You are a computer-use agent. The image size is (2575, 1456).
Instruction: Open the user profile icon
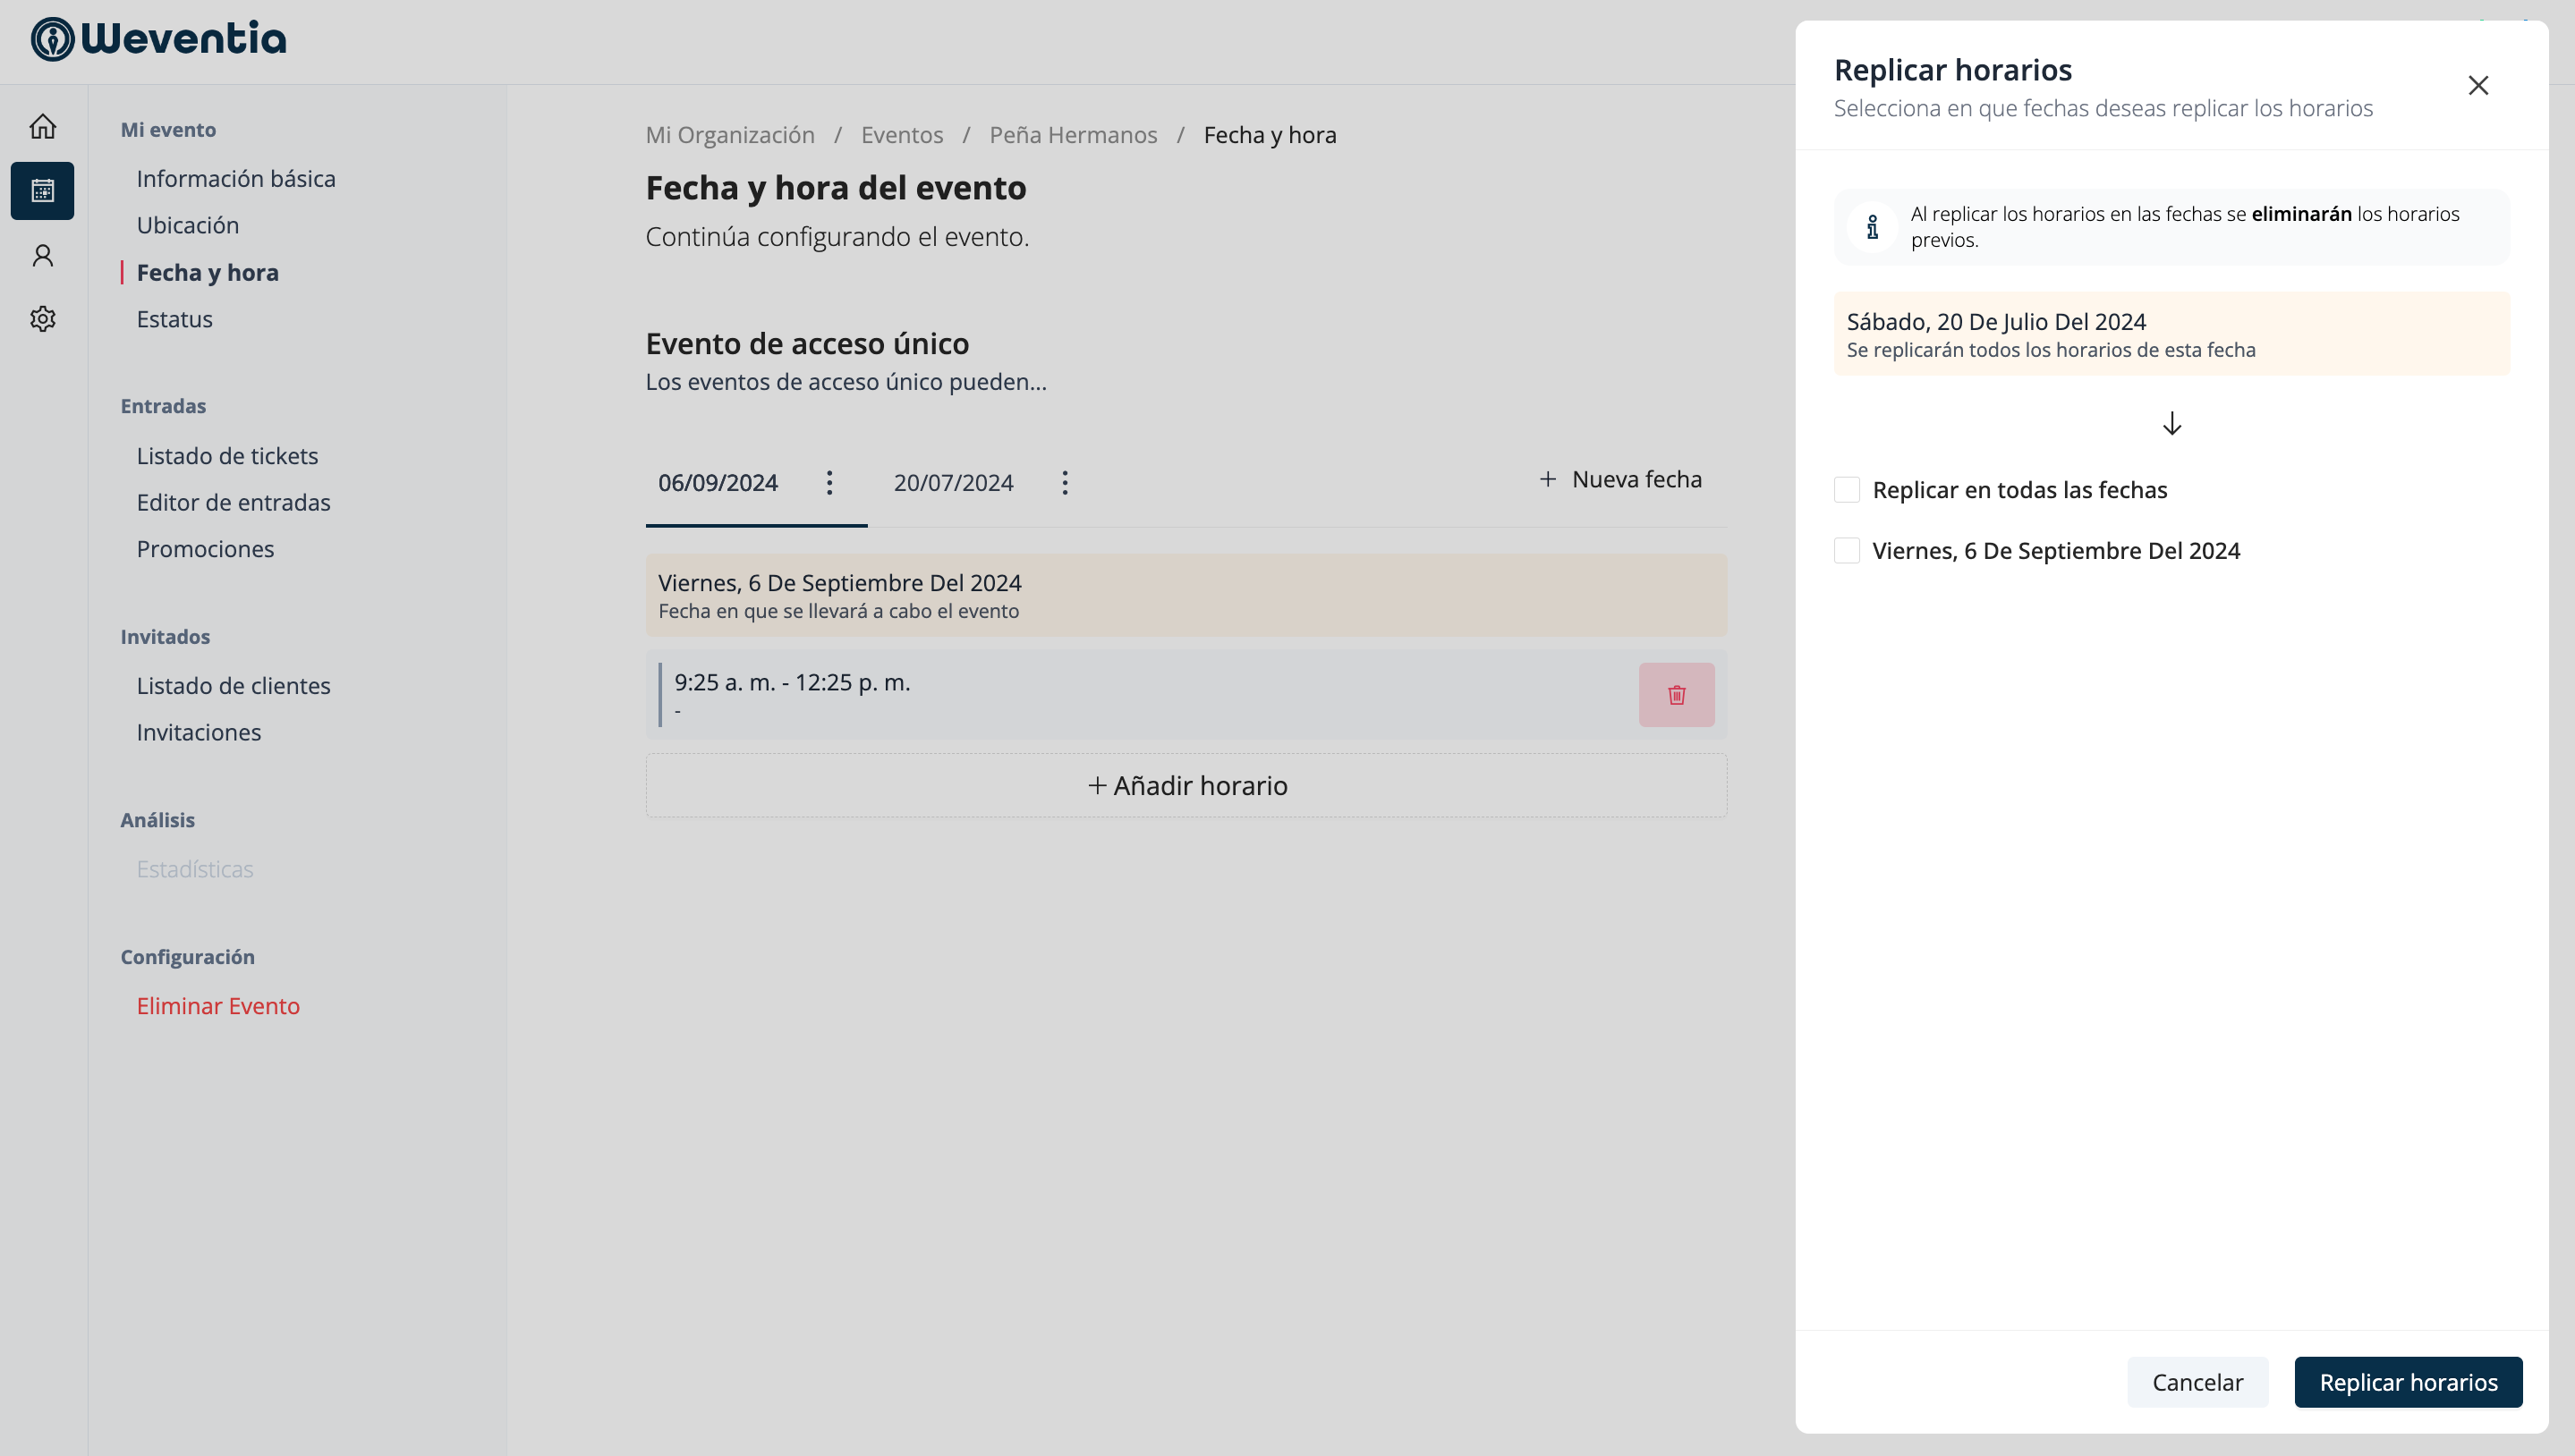pos(42,256)
